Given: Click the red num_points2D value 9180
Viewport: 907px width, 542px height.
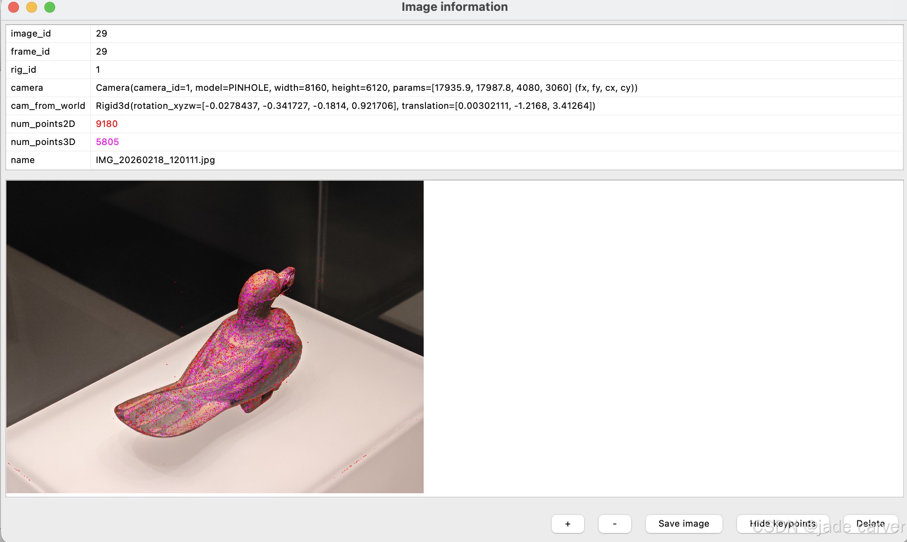Looking at the screenshot, I should [x=107, y=124].
